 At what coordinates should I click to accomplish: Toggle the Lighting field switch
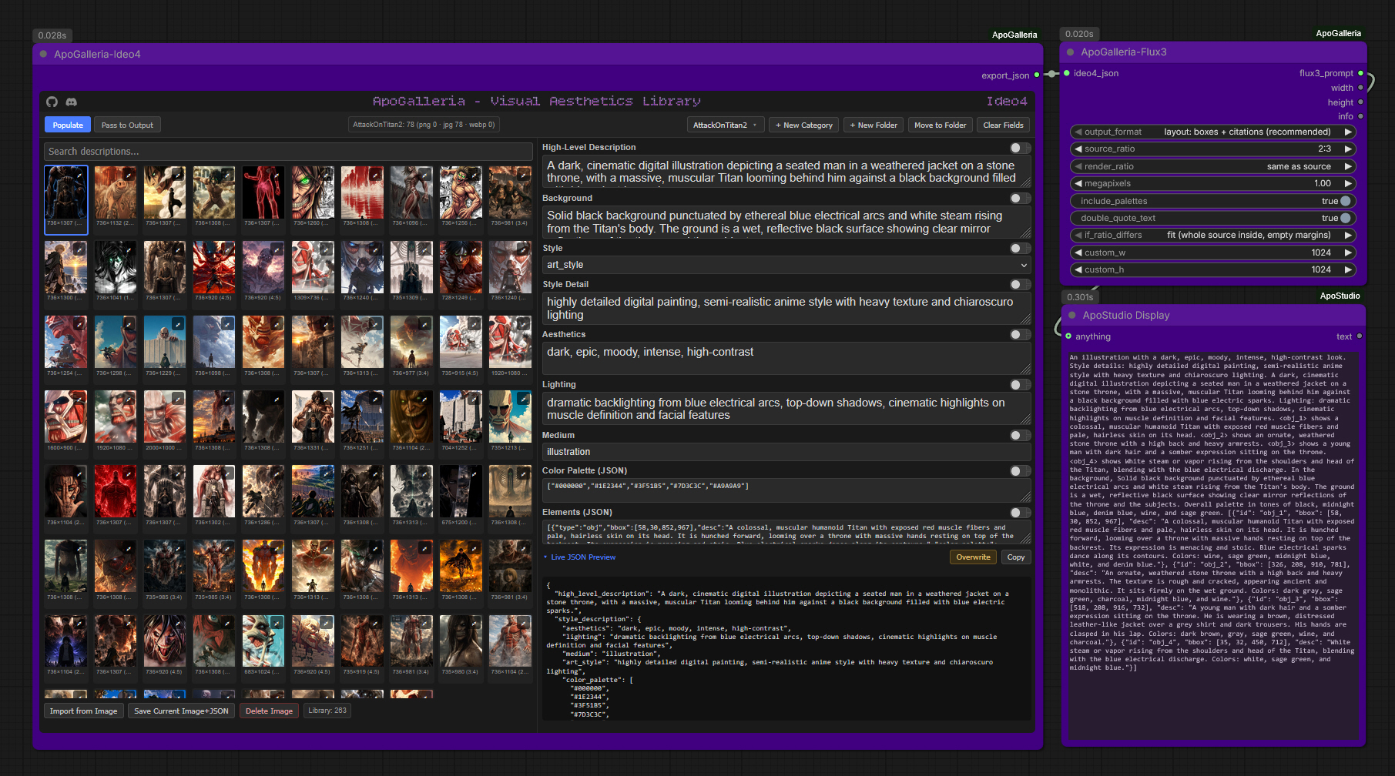[x=1020, y=385]
